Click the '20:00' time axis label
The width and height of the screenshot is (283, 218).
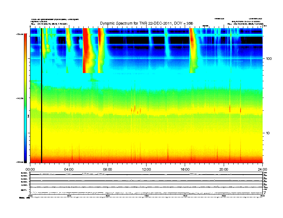224,170
